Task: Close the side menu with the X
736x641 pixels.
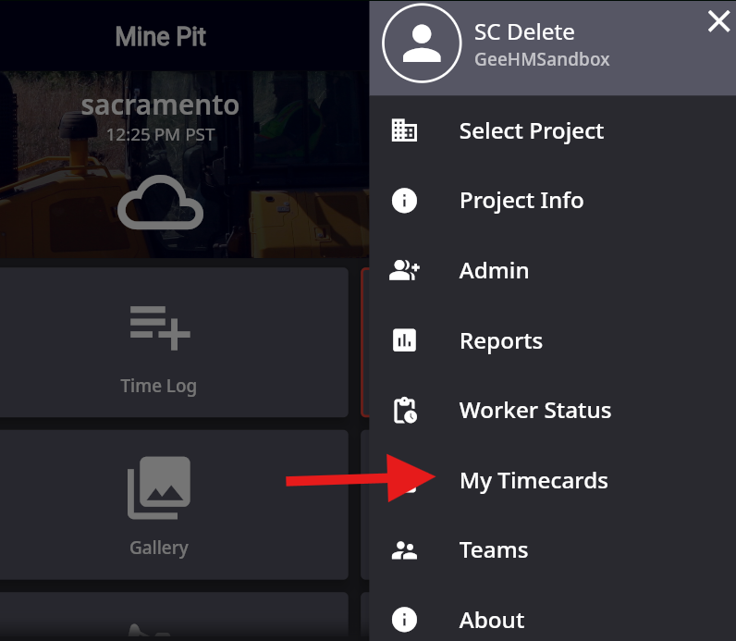Action: pos(718,22)
